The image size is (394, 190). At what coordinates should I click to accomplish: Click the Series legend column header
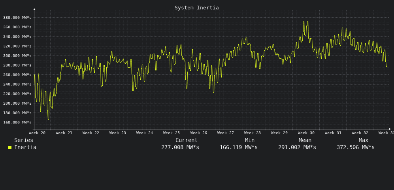[x=24, y=140]
